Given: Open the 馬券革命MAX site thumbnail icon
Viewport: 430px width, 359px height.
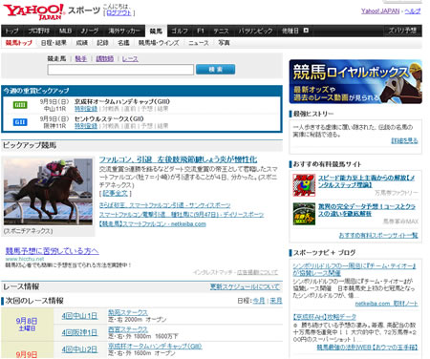Looking at the screenshot, I should pyautogui.click(x=304, y=214).
